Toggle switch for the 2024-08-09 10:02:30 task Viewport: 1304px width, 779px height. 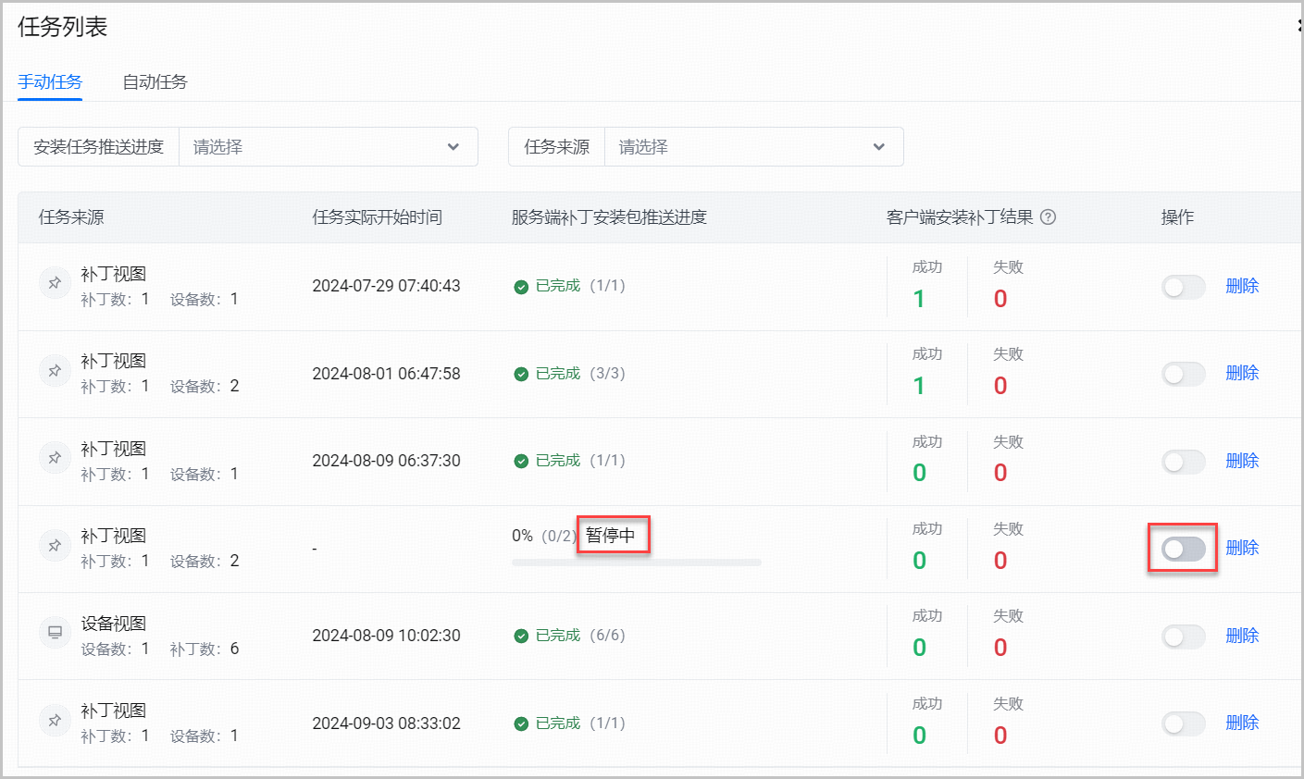click(x=1184, y=636)
